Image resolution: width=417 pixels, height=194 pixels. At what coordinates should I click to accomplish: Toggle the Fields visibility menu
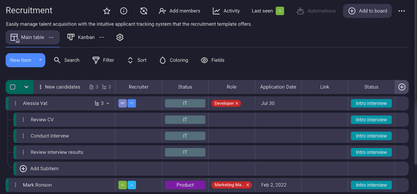tap(213, 60)
